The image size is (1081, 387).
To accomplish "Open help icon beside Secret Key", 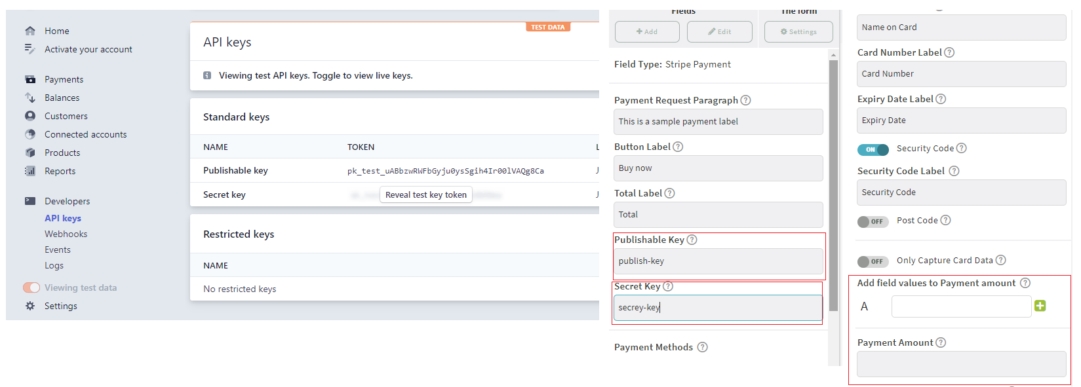I will coord(668,286).
